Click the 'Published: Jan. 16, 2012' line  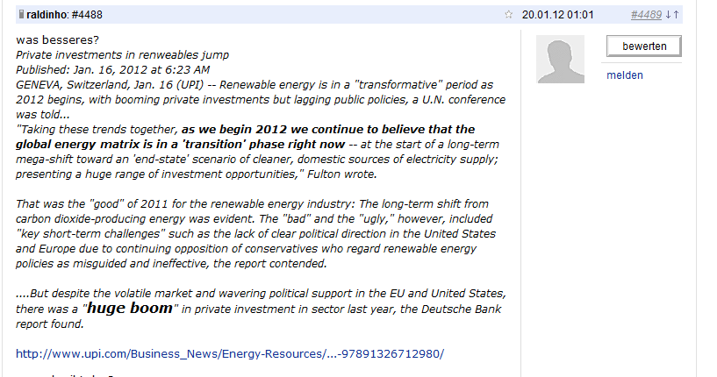(112, 69)
